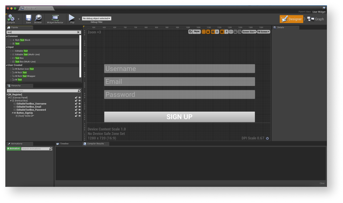
Task: Launch the Widget Reflector tool
Action: pos(55,18)
